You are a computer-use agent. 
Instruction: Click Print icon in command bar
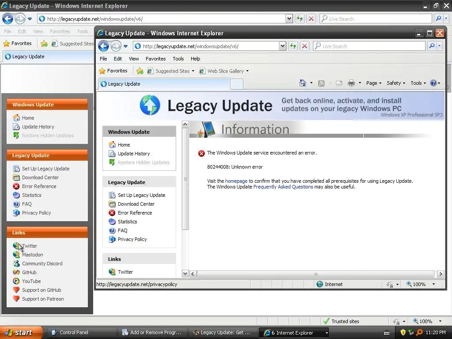[x=351, y=83]
